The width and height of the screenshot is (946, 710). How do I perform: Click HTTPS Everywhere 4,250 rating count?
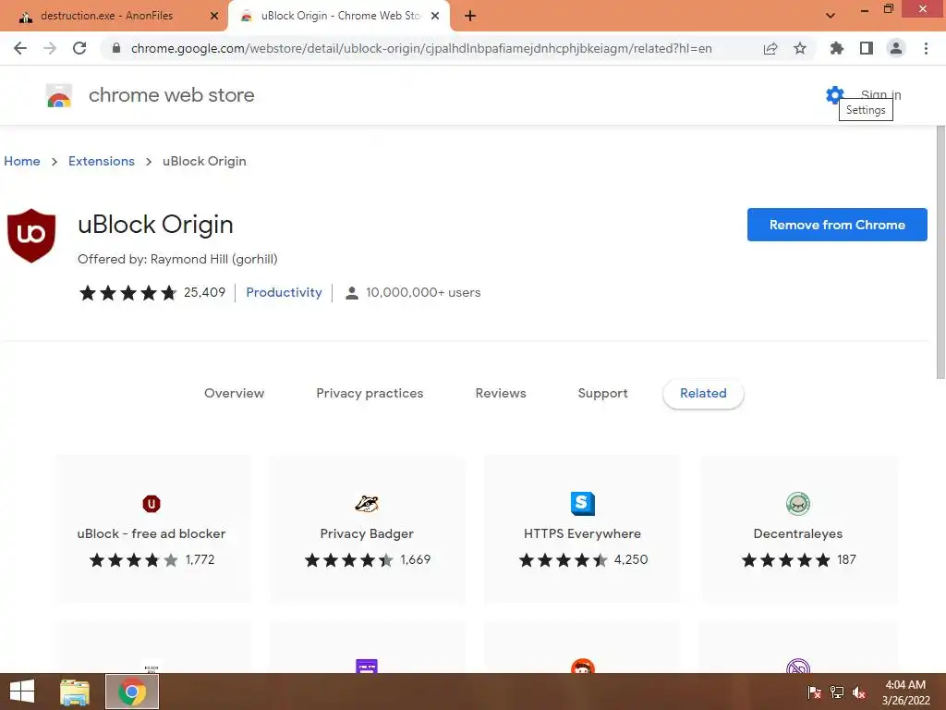pos(631,559)
